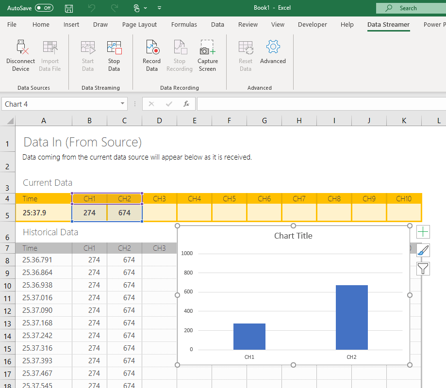Click the Chart Elements plus button

click(x=423, y=232)
